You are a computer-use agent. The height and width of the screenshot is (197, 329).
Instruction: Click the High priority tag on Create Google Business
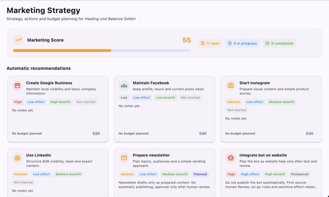point(18,102)
